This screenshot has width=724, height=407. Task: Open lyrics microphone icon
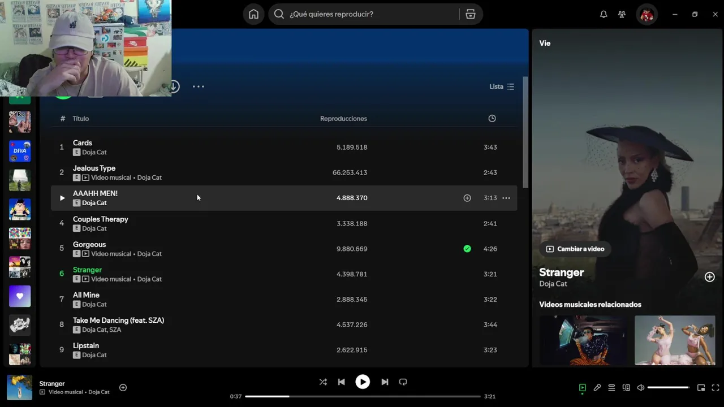coord(597,388)
